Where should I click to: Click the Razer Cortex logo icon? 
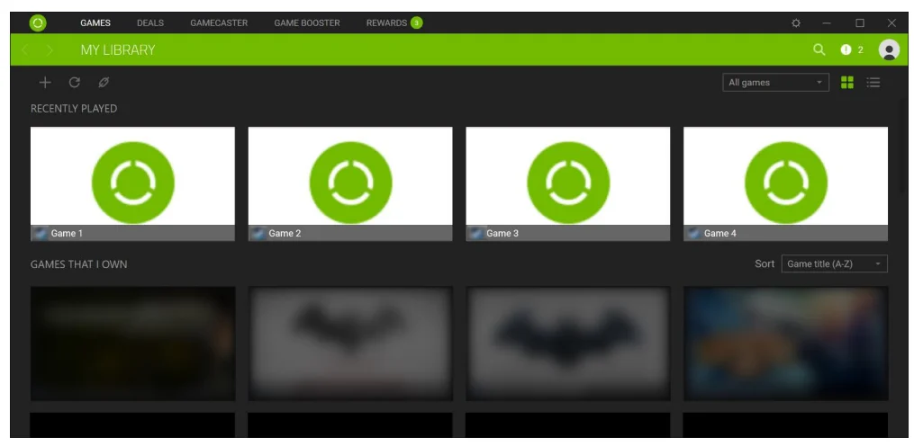(37, 23)
